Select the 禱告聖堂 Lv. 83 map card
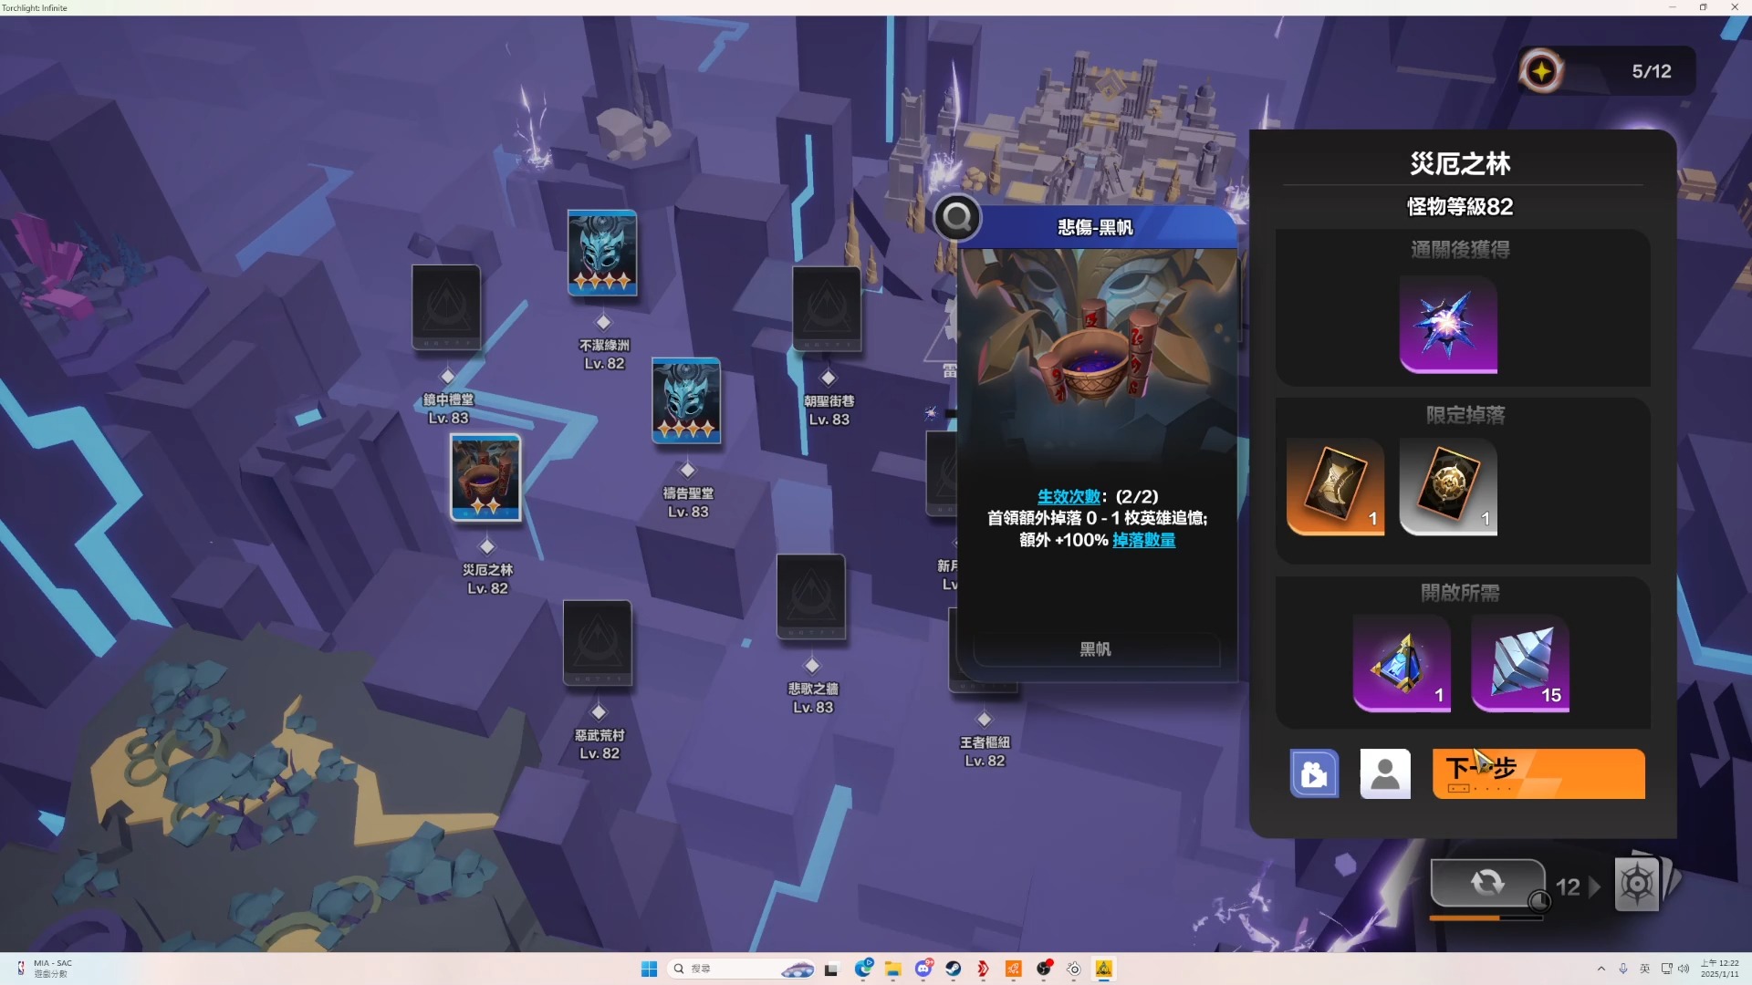Viewport: 1752px width, 985px height. click(x=686, y=400)
